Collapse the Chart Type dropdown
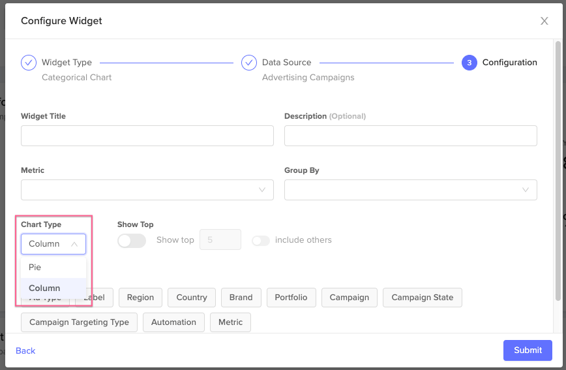The image size is (566, 370). tap(53, 244)
